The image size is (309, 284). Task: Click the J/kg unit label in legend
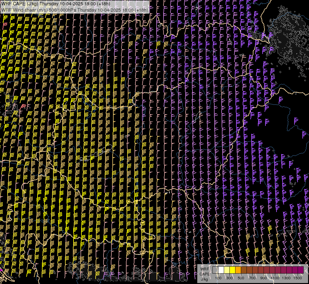coord(204,279)
